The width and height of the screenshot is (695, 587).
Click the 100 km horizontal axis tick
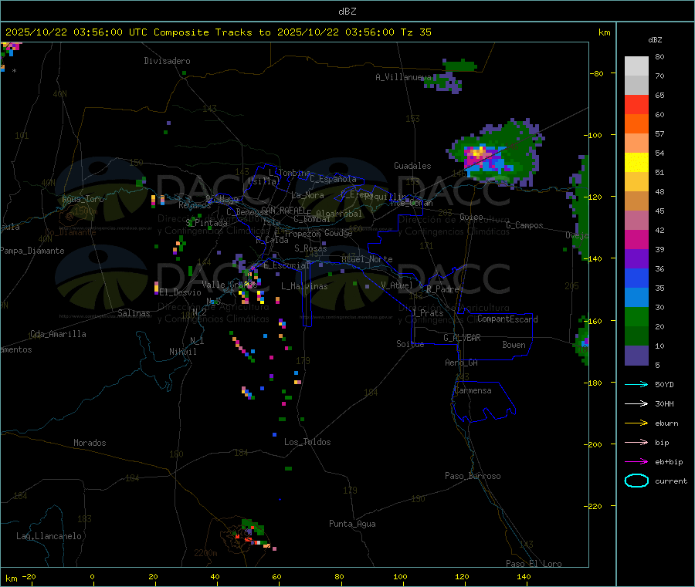(400, 576)
